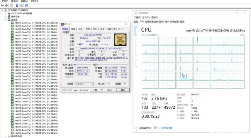Image resolution: width=251 pixels, height=138 pixels.
Task: Click 简略信息(D) in Task Manager
Action: (145, 128)
